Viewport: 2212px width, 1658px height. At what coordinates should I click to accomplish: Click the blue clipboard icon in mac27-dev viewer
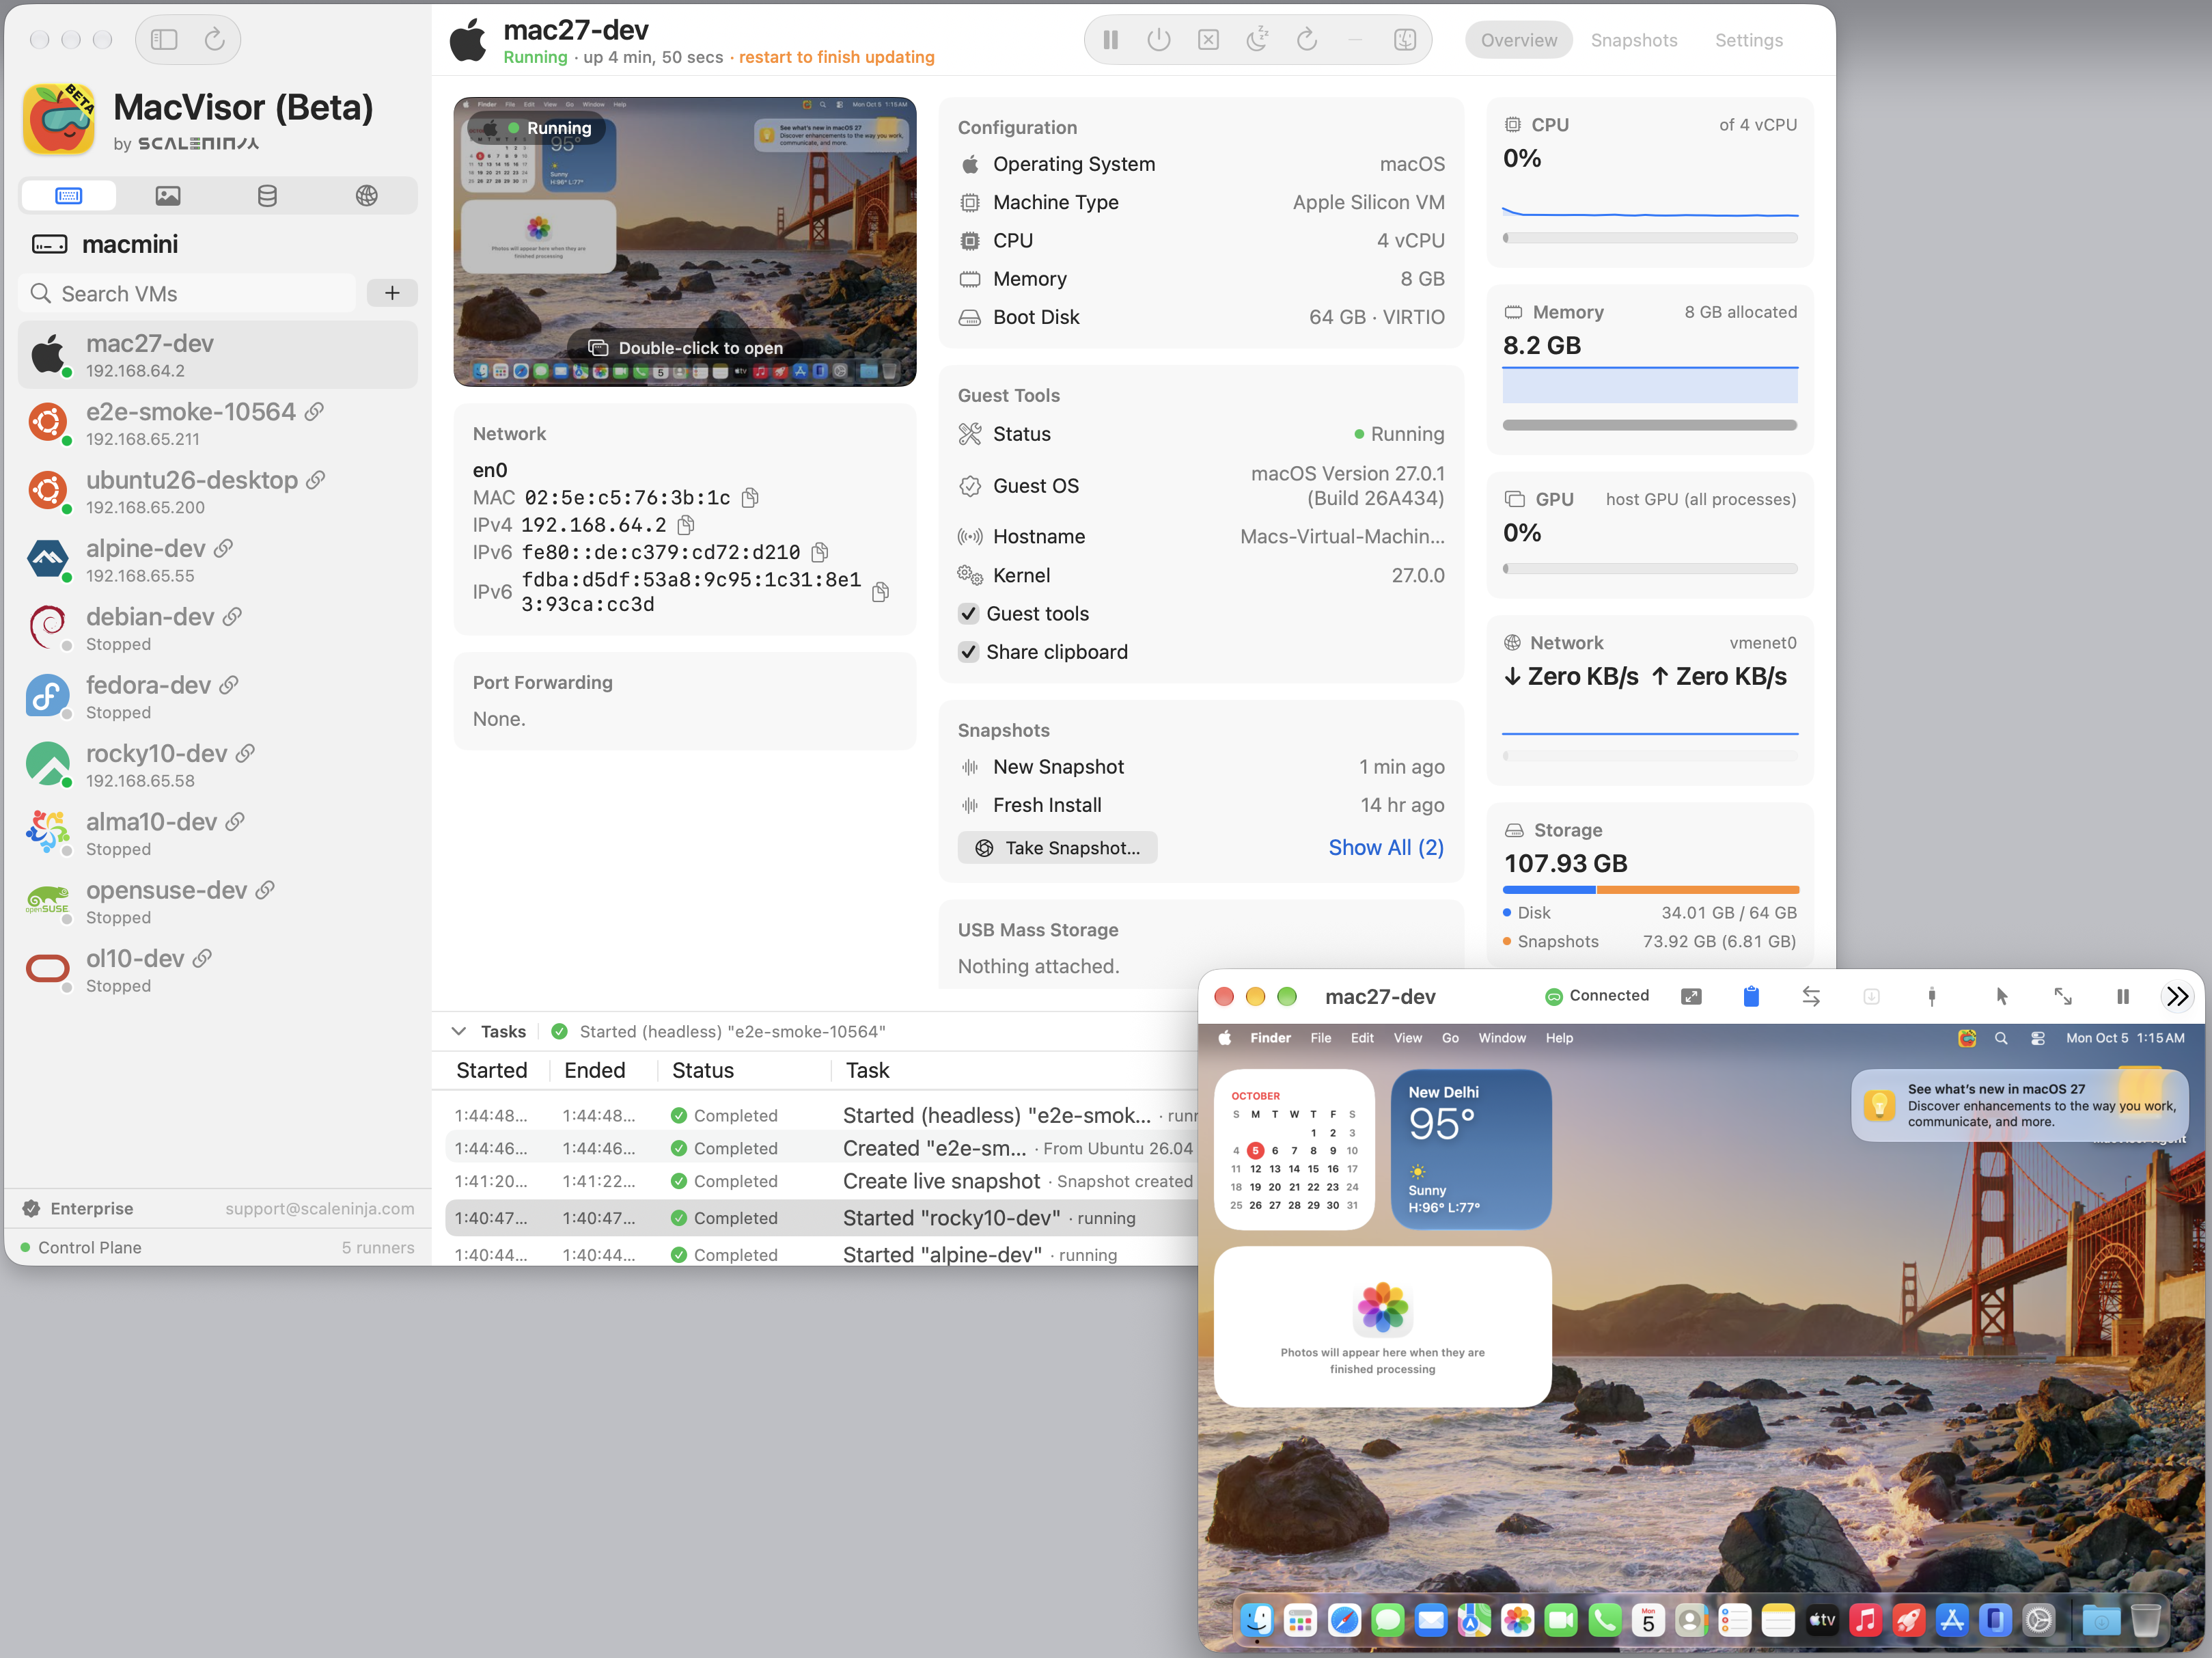point(1751,996)
